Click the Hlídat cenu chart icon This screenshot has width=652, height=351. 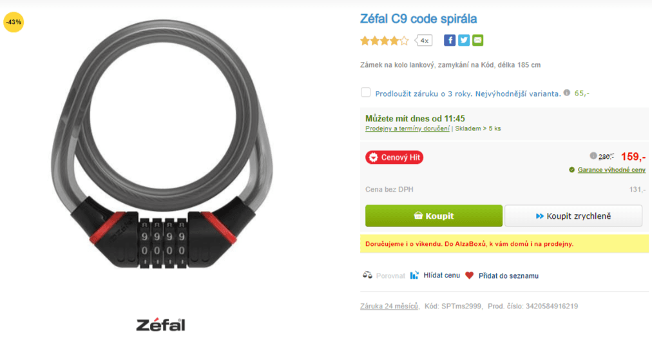[x=414, y=276]
